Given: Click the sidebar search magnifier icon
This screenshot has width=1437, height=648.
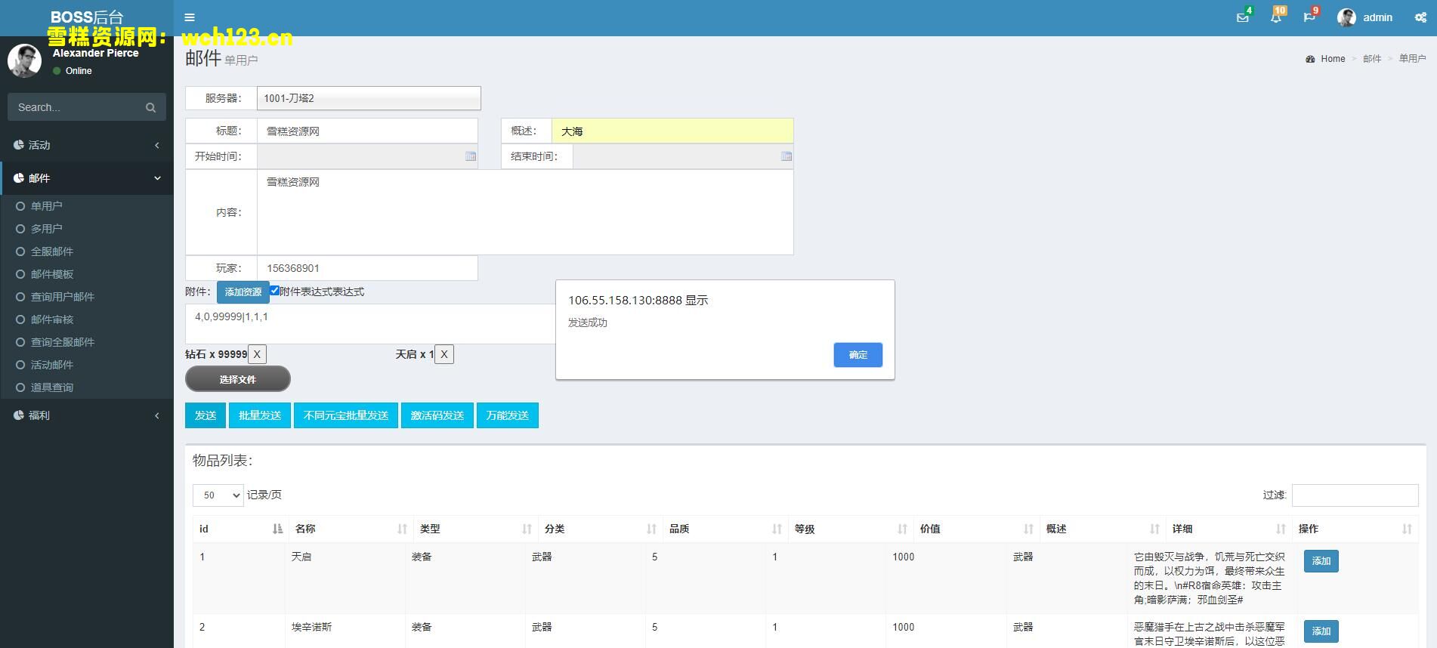Looking at the screenshot, I should 150,107.
